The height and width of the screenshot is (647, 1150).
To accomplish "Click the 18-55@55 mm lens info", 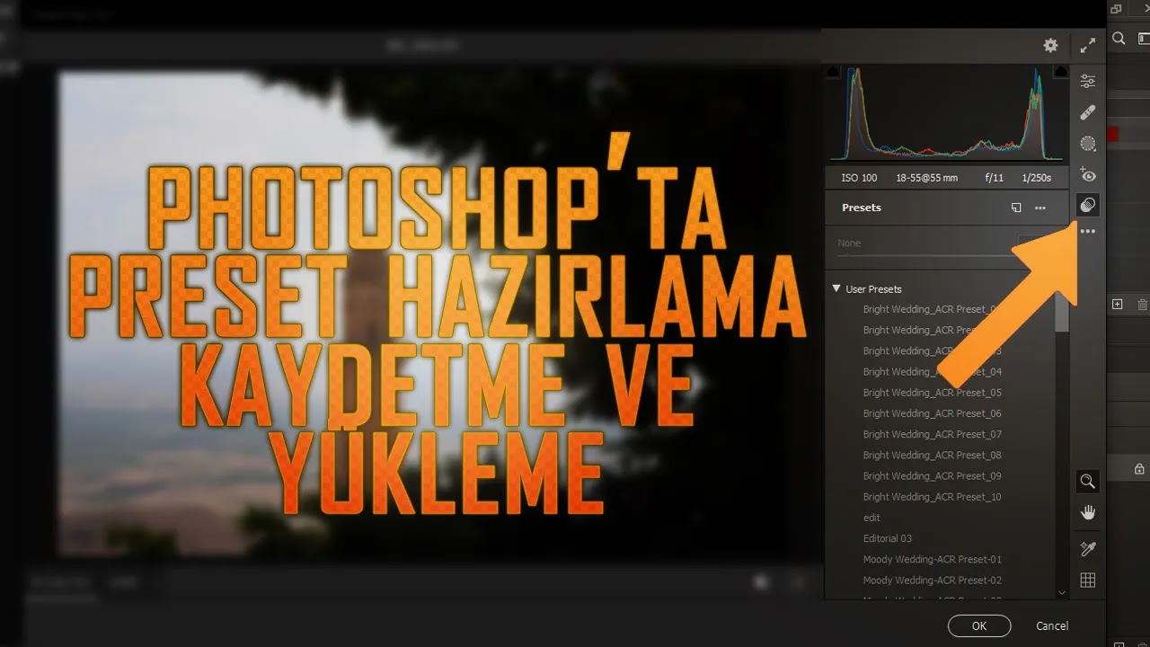I will [926, 178].
